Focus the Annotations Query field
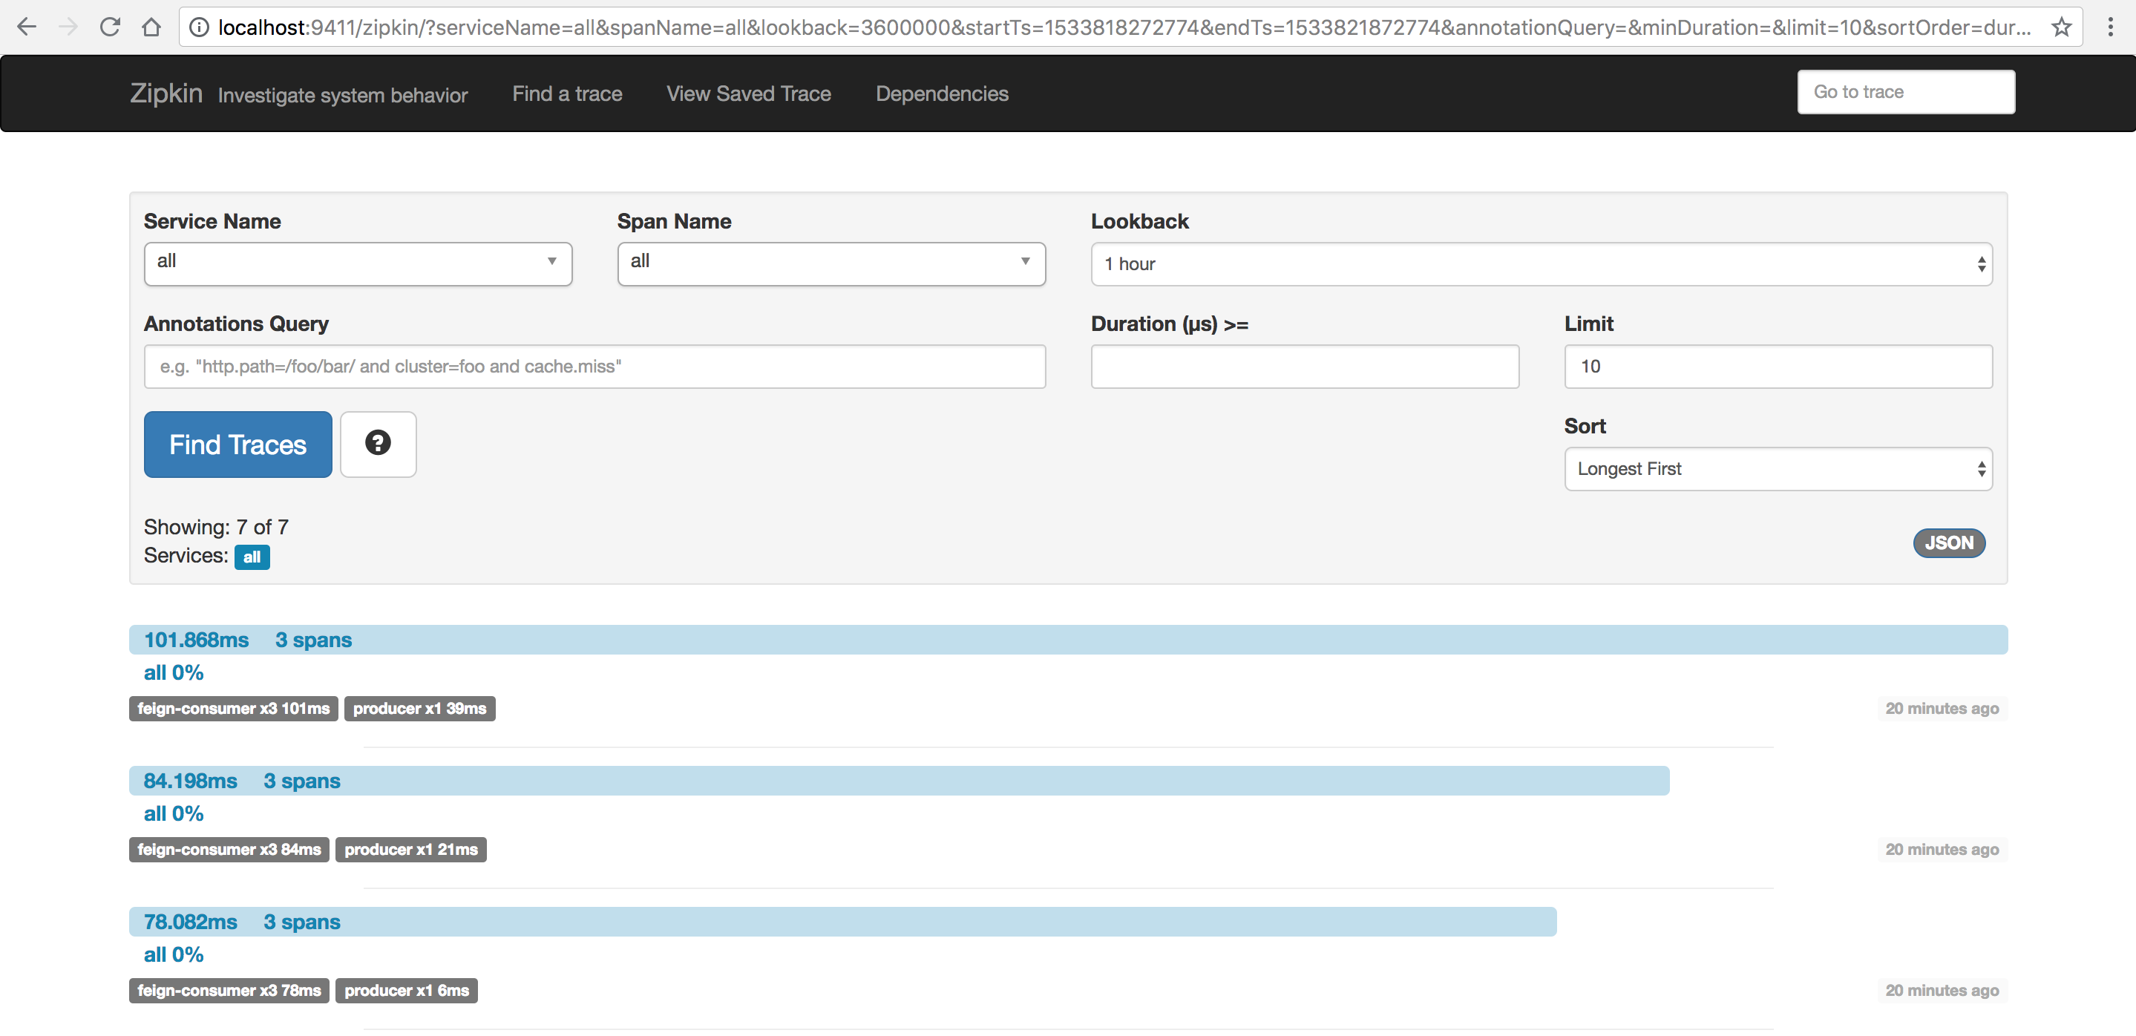Screen dimensions: 2136x1036 tap(594, 367)
